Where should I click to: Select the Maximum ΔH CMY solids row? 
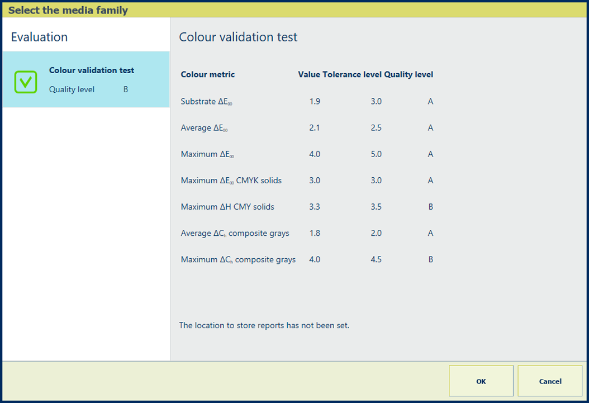point(227,207)
